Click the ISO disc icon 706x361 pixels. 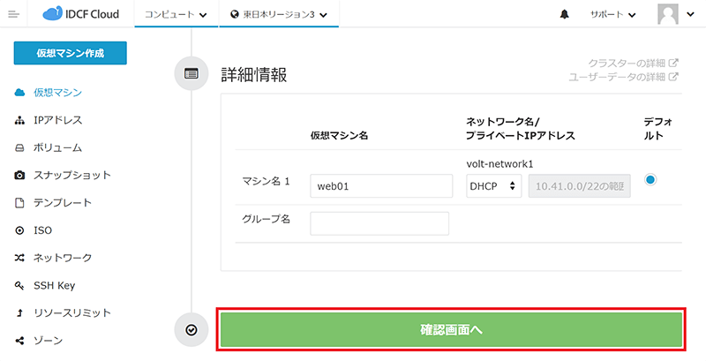tap(19, 230)
